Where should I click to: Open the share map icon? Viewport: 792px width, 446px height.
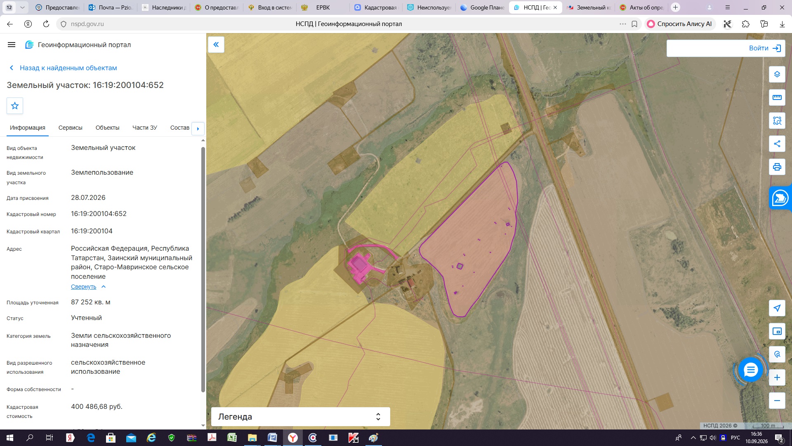tap(777, 144)
